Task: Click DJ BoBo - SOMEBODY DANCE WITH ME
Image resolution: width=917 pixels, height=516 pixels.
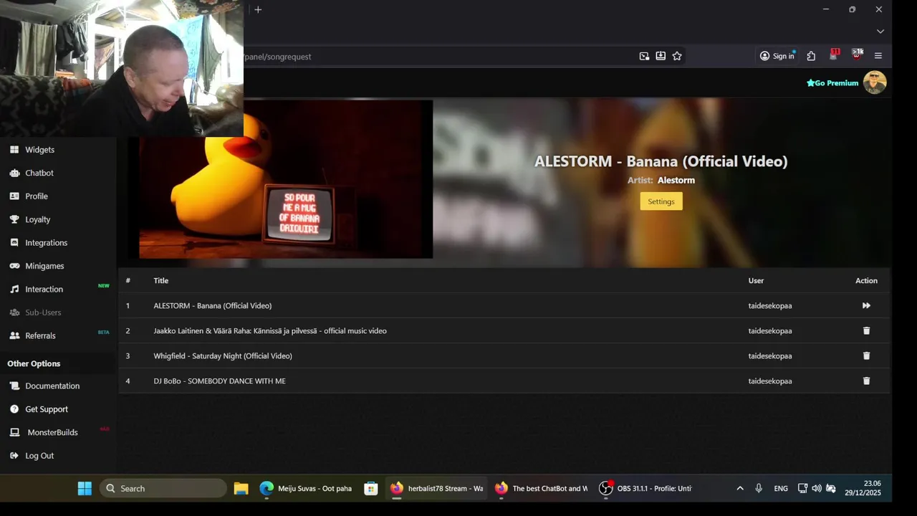Action: tap(219, 381)
